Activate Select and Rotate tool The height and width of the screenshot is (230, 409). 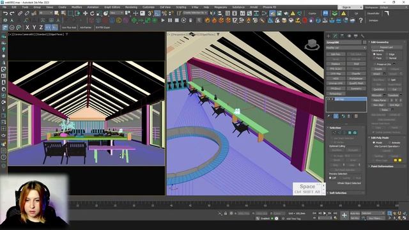coord(92,13)
